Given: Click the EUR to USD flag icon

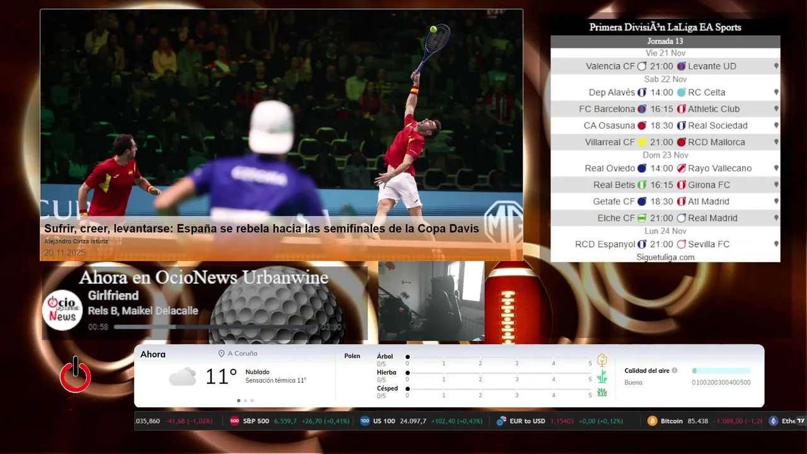Looking at the screenshot, I should pos(502,421).
